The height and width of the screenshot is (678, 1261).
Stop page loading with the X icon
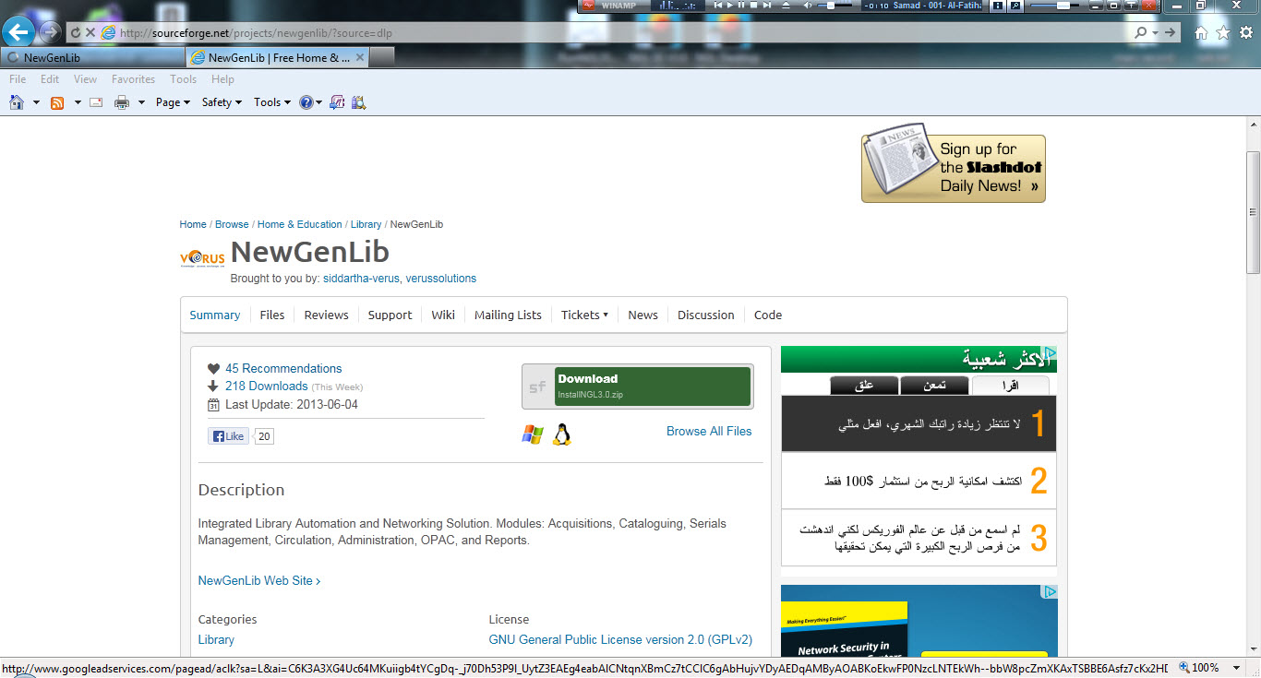point(90,32)
